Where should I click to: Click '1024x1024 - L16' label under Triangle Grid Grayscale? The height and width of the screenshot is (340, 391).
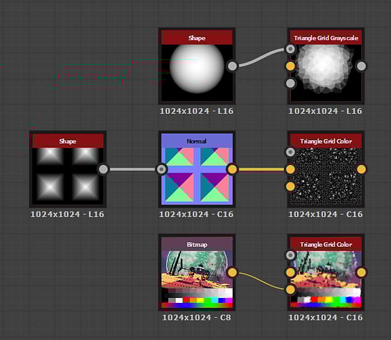(325, 111)
